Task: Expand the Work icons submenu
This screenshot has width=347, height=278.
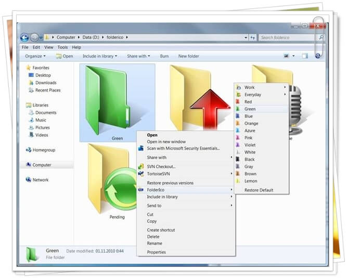Action: point(262,87)
